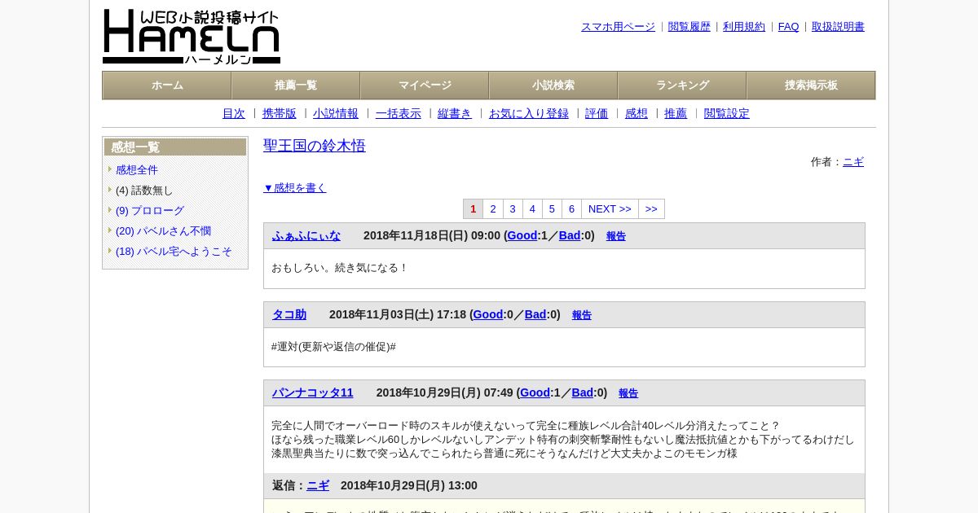
Task: Click text #運対(更新や返信の催促)#
Action: [334, 347]
